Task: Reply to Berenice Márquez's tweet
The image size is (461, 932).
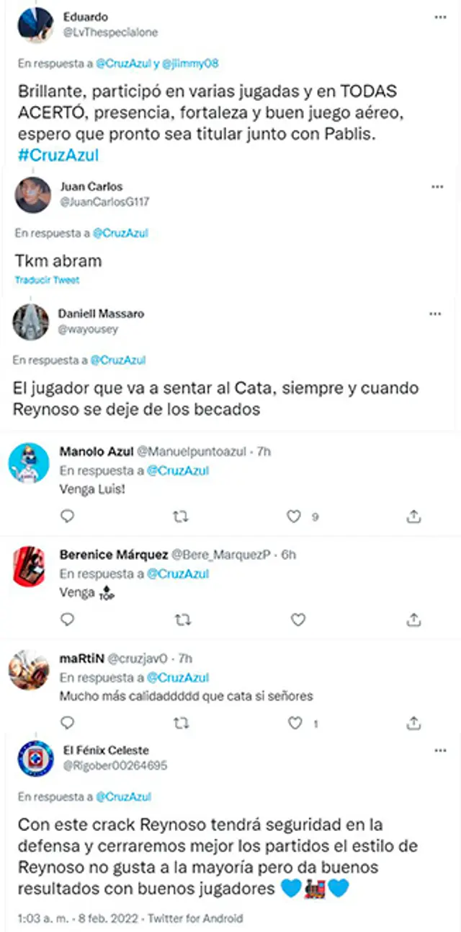Action: [67, 620]
